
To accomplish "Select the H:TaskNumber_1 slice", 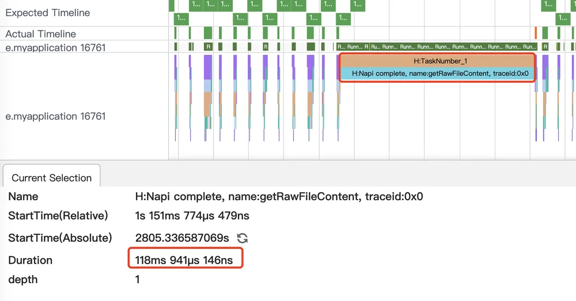I will click(x=437, y=61).
